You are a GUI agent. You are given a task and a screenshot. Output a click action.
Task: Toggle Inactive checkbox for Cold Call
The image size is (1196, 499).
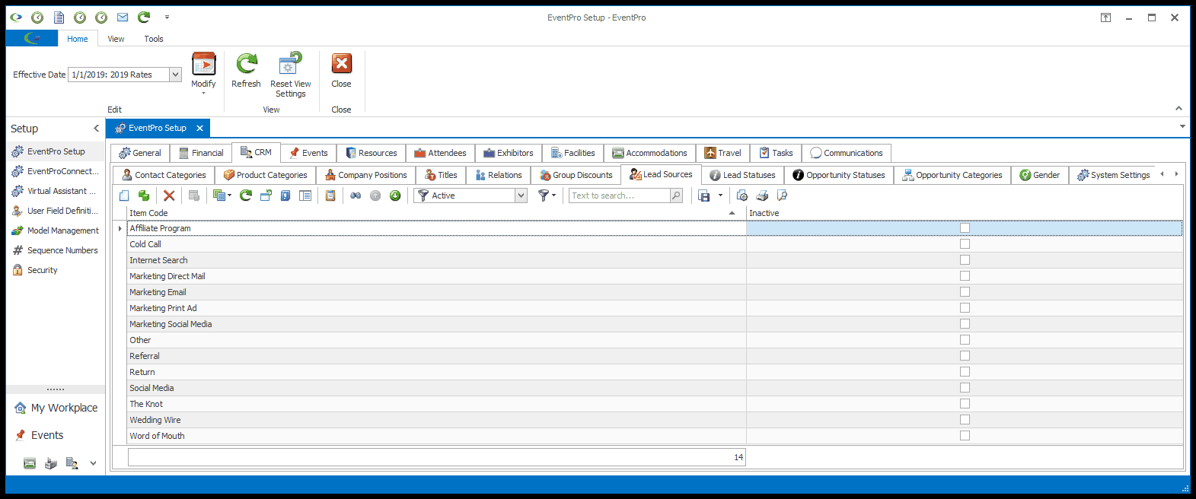965,244
